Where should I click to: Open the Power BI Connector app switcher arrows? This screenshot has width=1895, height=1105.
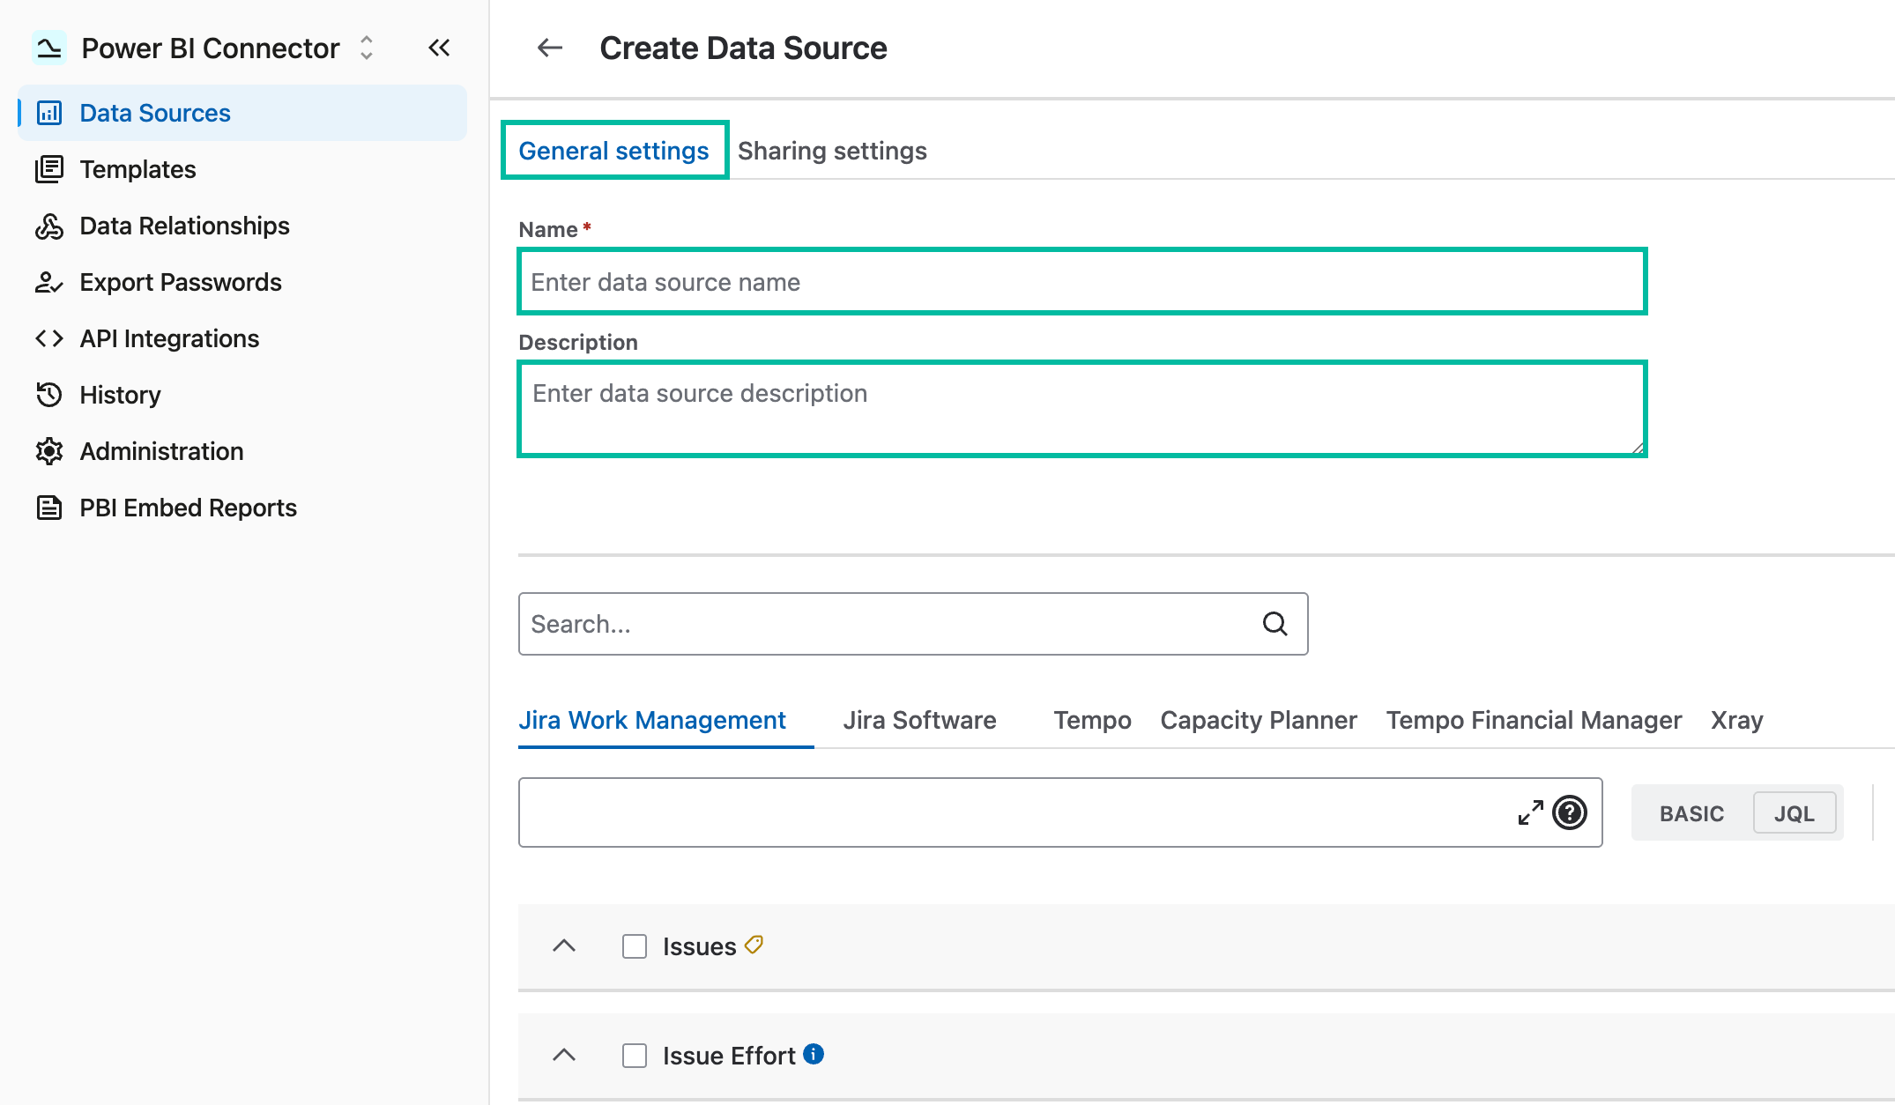[367, 48]
